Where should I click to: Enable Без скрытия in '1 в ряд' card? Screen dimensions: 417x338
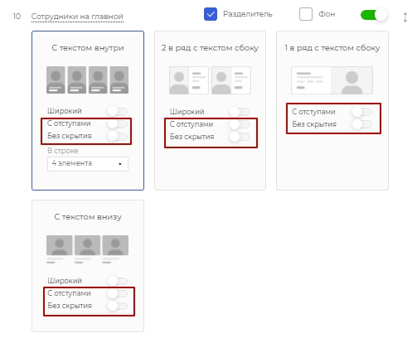[362, 124]
